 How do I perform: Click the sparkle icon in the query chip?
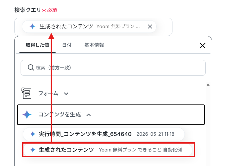click(32, 27)
